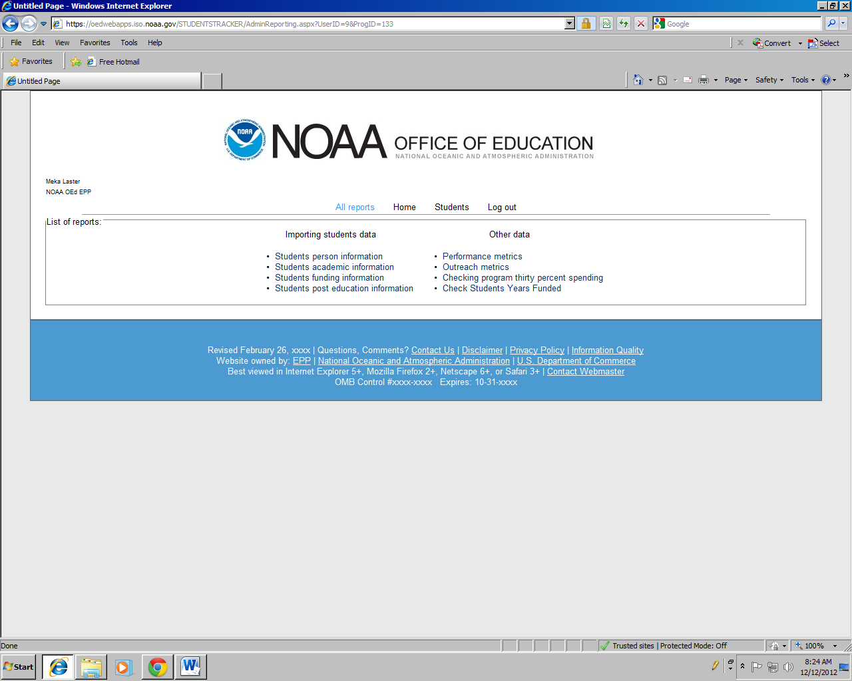Click the NOAA Office of Education logo
The width and height of the screenshot is (852, 681).
click(409, 141)
